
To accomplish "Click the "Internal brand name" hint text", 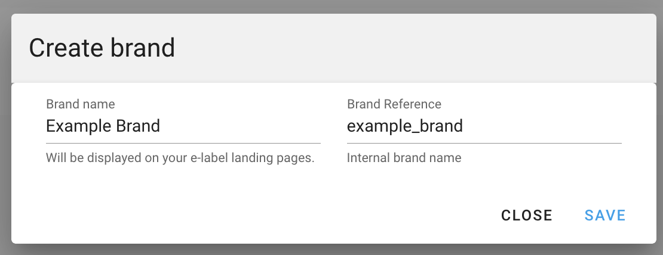I will (x=404, y=158).
